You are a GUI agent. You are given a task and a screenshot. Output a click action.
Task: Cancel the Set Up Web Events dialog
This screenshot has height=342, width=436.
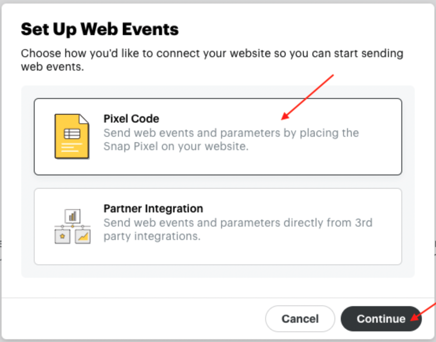[300, 318]
